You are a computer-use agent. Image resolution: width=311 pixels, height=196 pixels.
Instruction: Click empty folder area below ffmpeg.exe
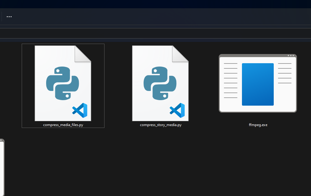click(x=258, y=162)
